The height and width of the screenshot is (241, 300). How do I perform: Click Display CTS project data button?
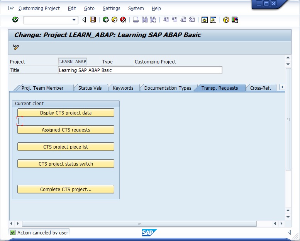[x=66, y=113]
